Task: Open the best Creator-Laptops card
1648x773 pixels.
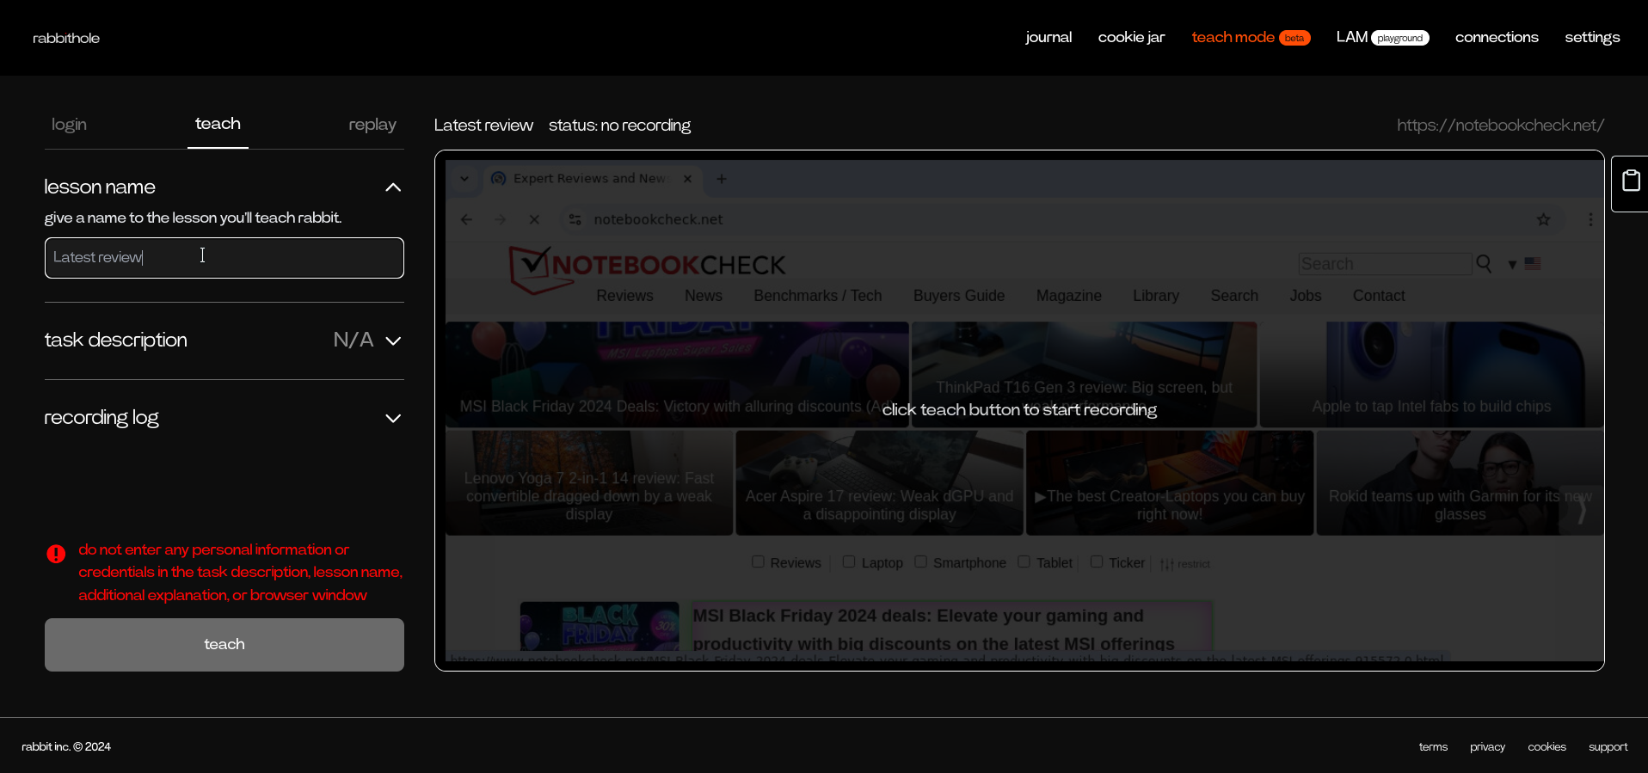Action: coord(1170,483)
